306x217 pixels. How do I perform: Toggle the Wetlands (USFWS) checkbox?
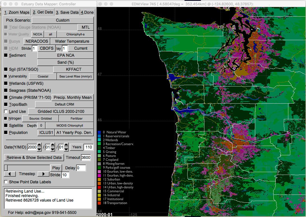click(x=6, y=83)
